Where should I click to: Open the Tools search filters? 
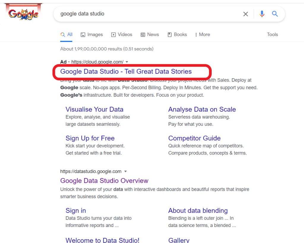(272, 35)
